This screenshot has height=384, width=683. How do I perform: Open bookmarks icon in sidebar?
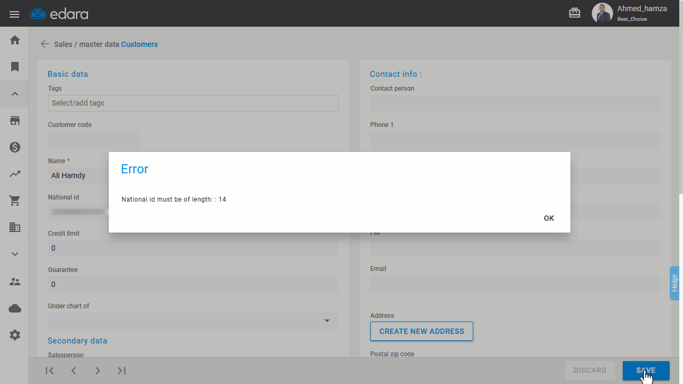click(15, 67)
